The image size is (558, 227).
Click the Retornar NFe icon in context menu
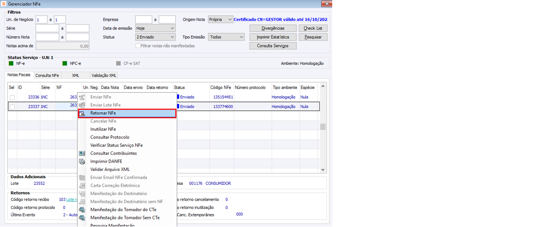[82, 113]
